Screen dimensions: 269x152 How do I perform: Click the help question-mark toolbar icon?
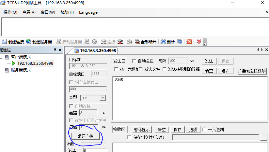(x=198, y=42)
